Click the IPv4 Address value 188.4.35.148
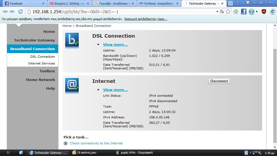Viewport: 277px width, 156px height. 159,117
